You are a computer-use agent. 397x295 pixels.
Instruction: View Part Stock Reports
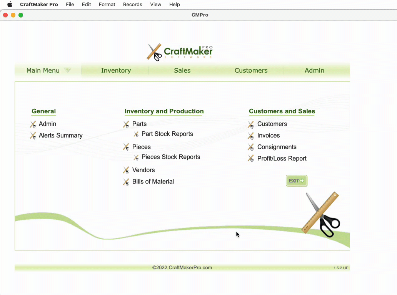coord(167,134)
